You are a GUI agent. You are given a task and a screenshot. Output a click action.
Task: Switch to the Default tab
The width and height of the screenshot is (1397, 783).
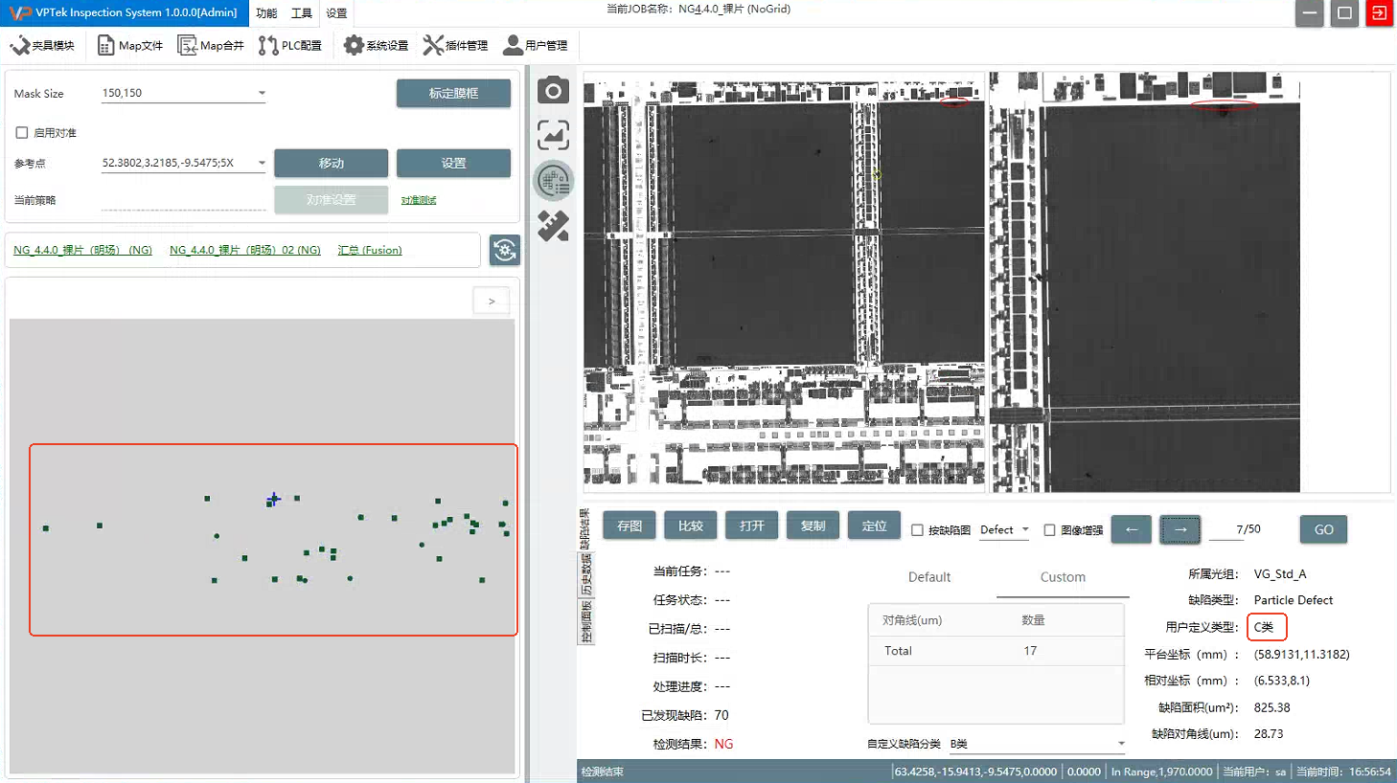click(x=929, y=577)
